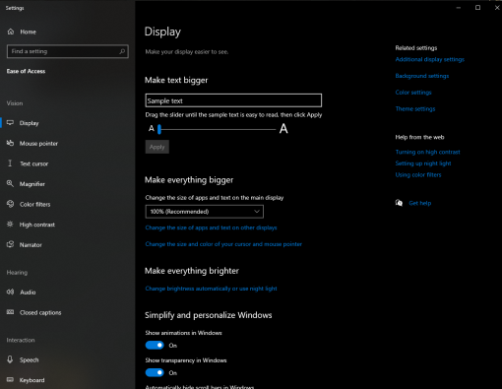Select the High contrast sun icon
This screenshot has width=502, height=389.
10,225
